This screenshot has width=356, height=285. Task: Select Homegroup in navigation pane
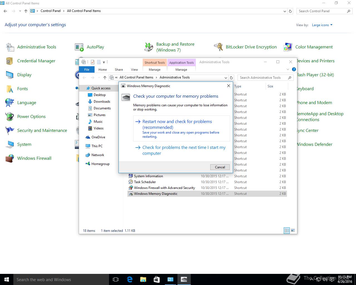pyautogui.click(x=98, y=164)
